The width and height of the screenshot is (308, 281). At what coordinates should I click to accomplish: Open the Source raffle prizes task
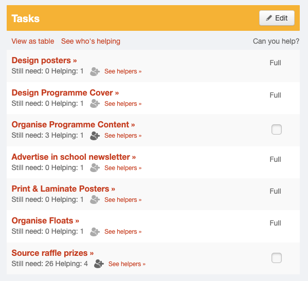click(x=52, y=253)
